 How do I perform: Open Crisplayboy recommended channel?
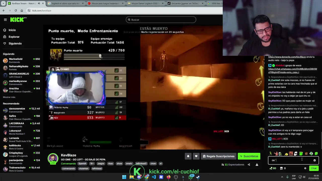(x=21, y=154)
